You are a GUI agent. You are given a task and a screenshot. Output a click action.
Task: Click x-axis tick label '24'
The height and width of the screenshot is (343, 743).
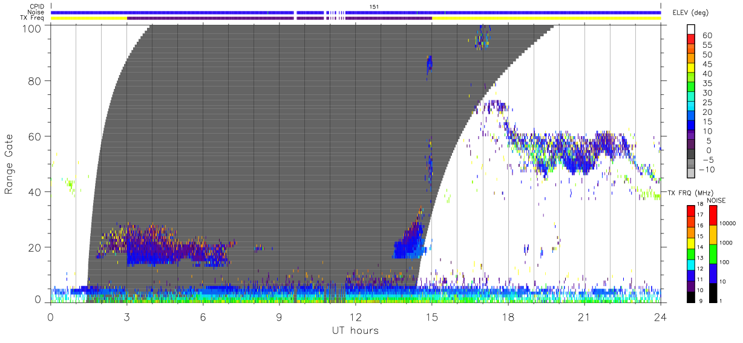pyautogui.click(x=661, y=316)
